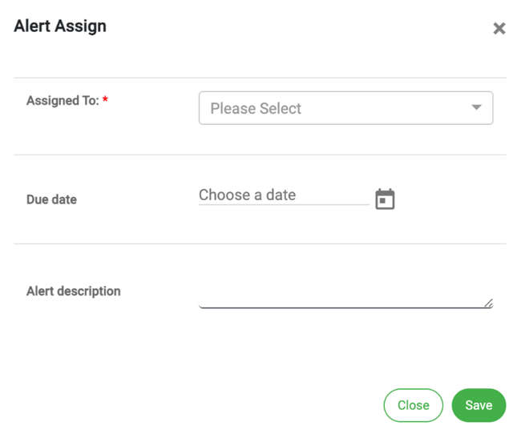Click the Alert description label
The image size is (521, 438).
(73, 291)
